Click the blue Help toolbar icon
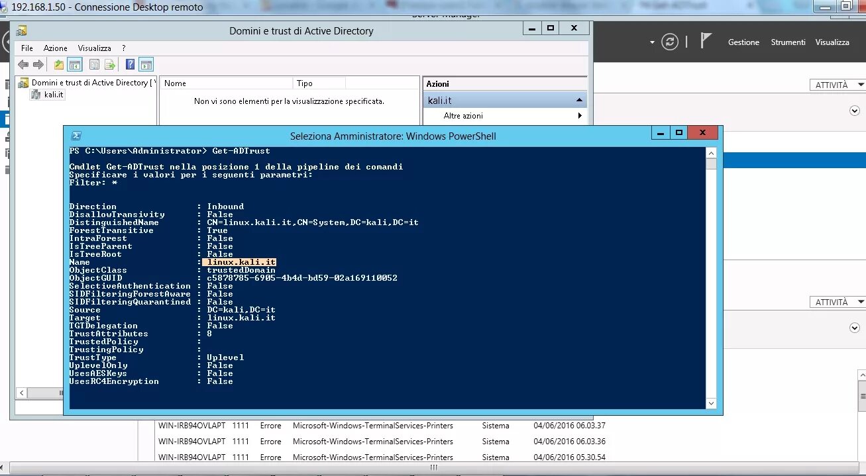This screenshot has height=476, width=866. (x=131, y=65)
